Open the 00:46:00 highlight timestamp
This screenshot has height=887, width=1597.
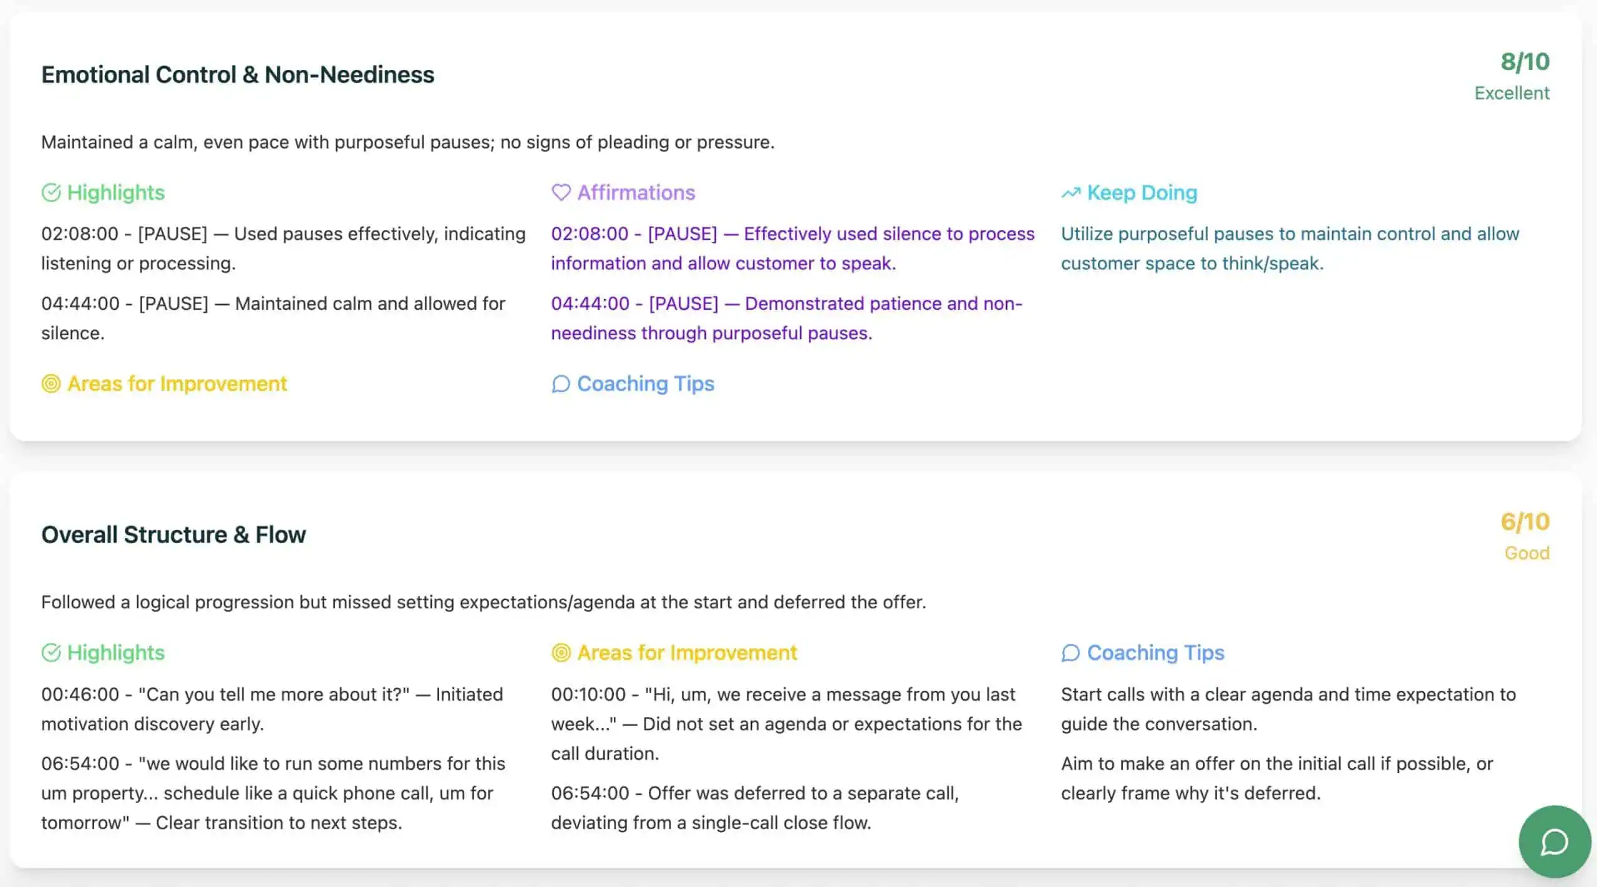tap(80, 694)
